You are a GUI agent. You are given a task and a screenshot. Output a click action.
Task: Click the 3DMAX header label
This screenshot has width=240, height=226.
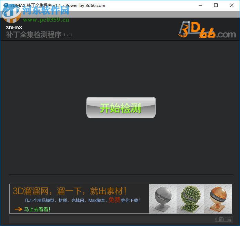coord(14,28)
